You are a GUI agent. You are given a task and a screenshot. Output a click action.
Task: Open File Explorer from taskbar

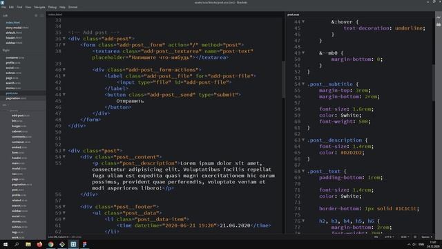pyautogui.click(x=28, y=244)
